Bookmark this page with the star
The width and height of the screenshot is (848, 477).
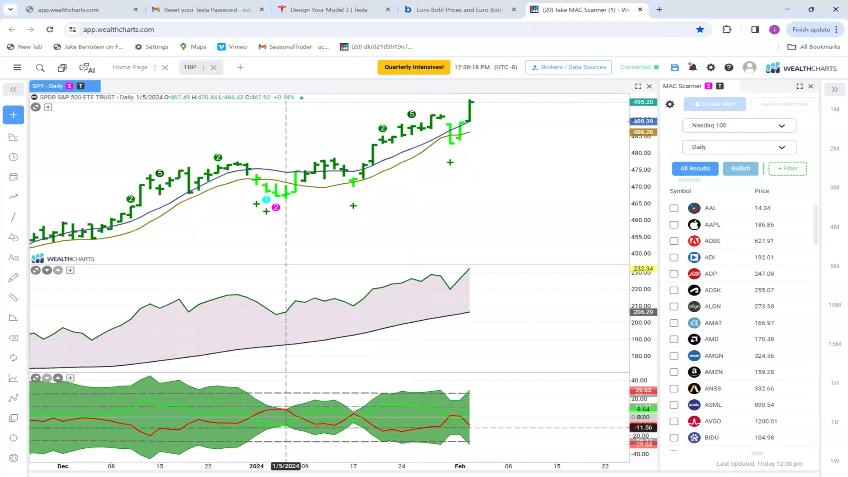coord(700,30)
